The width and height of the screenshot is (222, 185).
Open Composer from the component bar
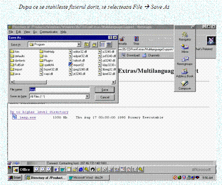pos(185,85)
